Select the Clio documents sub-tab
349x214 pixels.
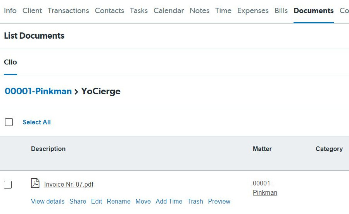[x=10, y=62]
